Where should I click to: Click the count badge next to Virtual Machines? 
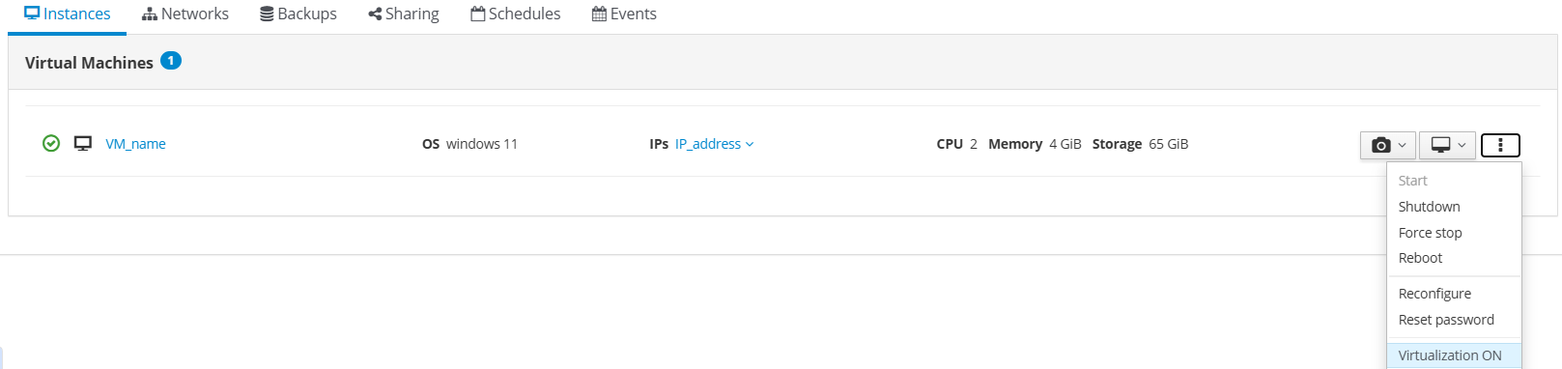coord(171,61)
